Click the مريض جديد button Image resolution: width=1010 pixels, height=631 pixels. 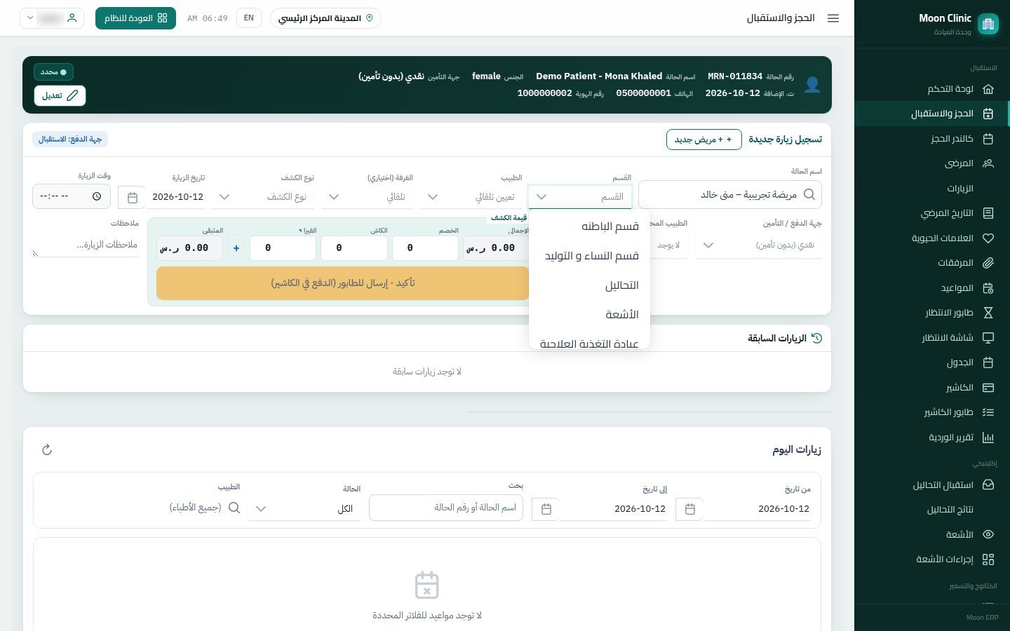click(703, 140)
